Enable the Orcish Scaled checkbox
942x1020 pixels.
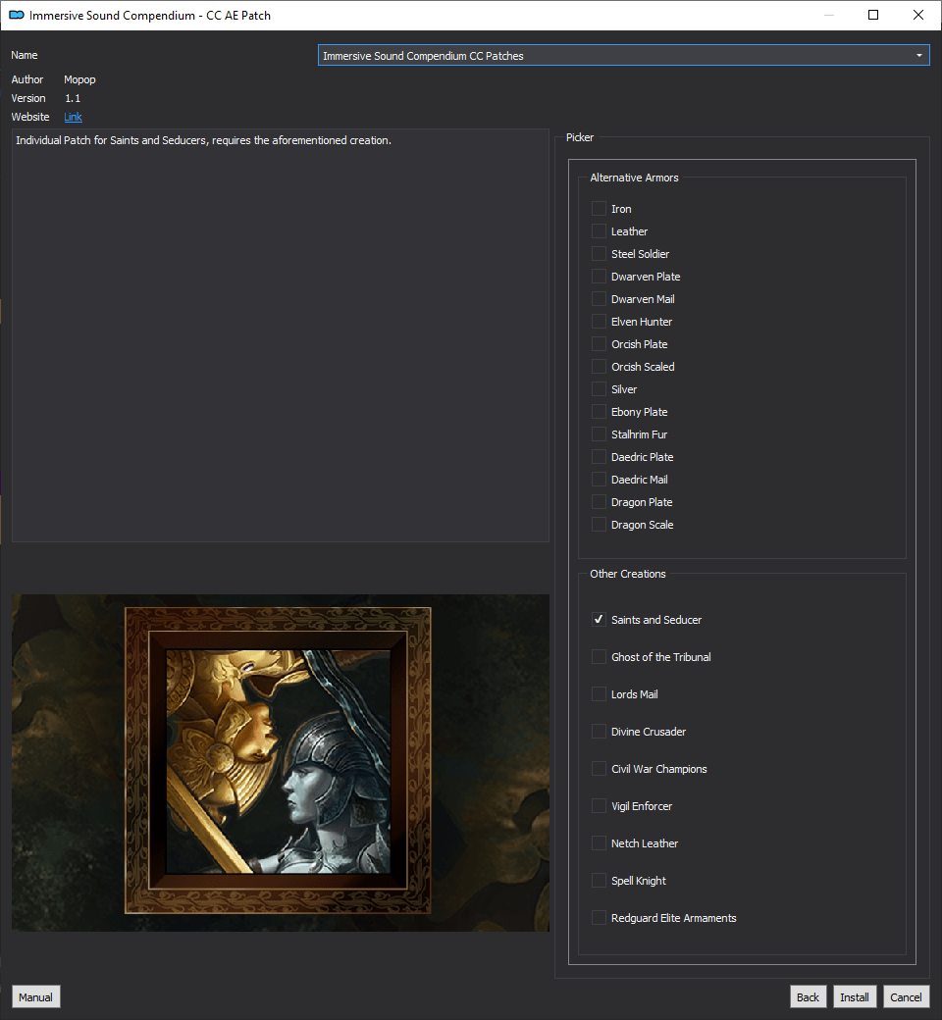click(x=599, y=367)
